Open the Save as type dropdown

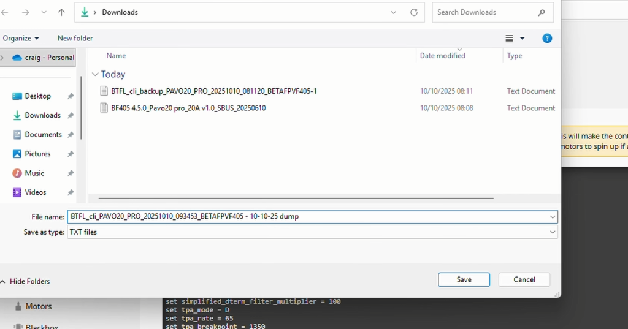[312, 232]
